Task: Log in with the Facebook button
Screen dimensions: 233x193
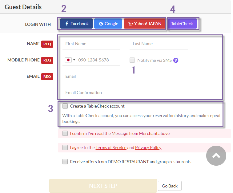Action: [76, 24]
